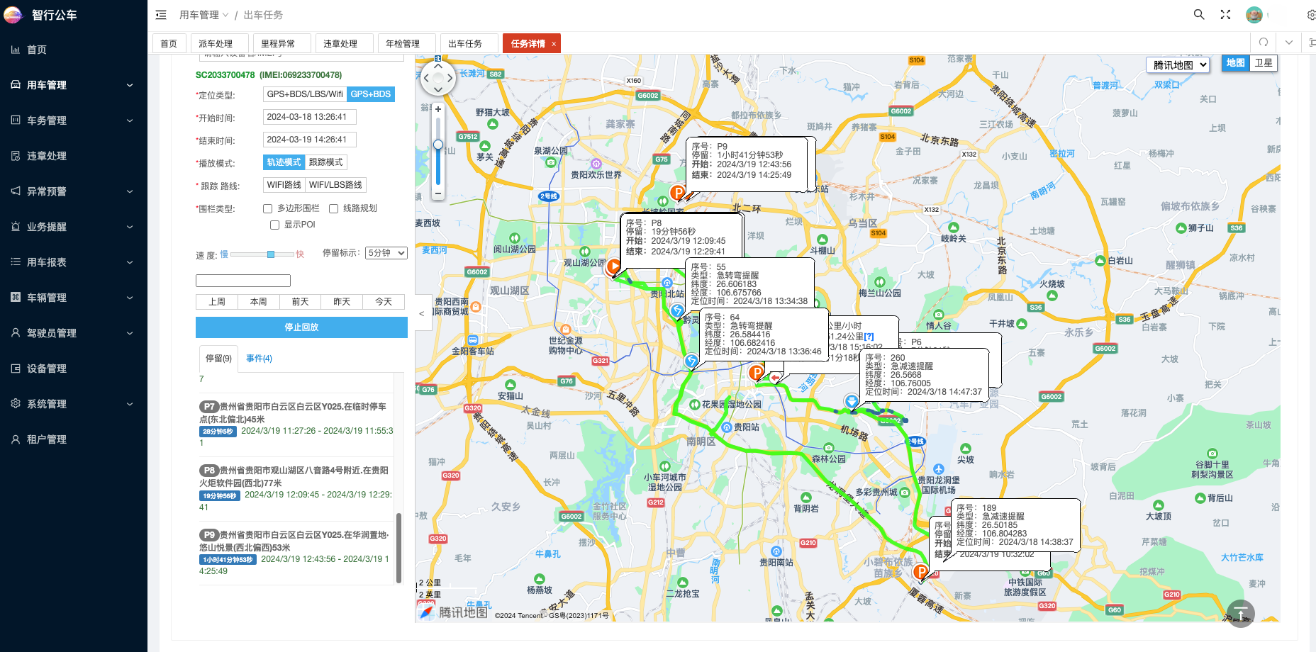Zoom in the map with plus button

[x=438, y=109]
